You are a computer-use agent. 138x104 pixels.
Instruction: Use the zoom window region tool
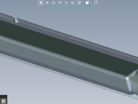[66, 3]
